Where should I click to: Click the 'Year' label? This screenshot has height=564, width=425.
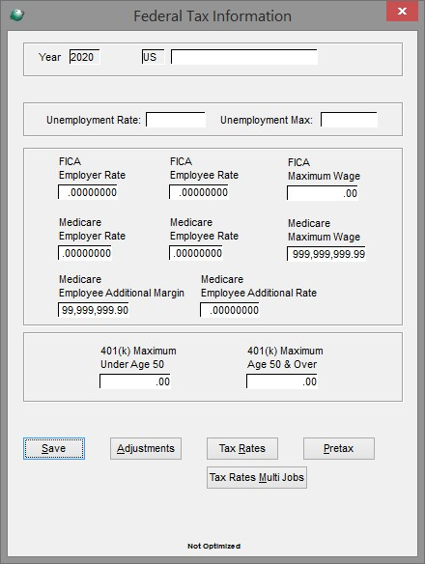click(49, 57)
